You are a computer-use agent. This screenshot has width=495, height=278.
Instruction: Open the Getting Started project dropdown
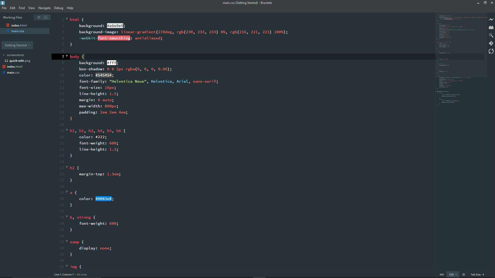(x=17, y=45)
